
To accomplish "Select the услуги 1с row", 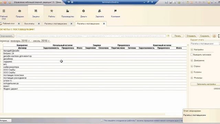I will click(x=95, y=81).
